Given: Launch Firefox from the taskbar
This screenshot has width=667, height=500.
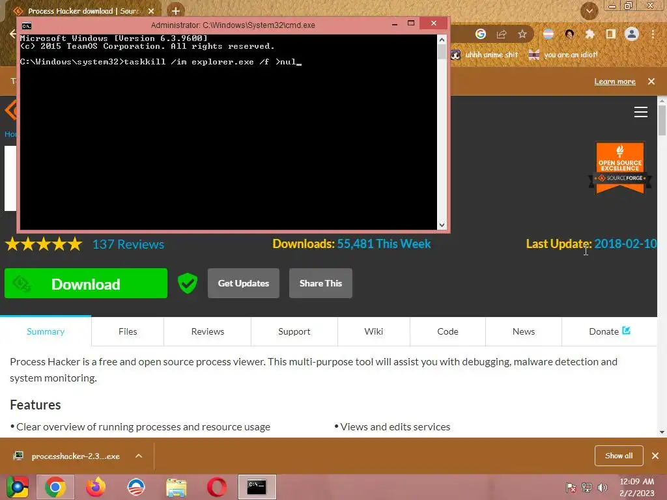Looking at the screenshot, I should coord(96,487).
